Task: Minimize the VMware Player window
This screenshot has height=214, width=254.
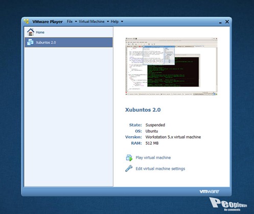Action: 220,23
